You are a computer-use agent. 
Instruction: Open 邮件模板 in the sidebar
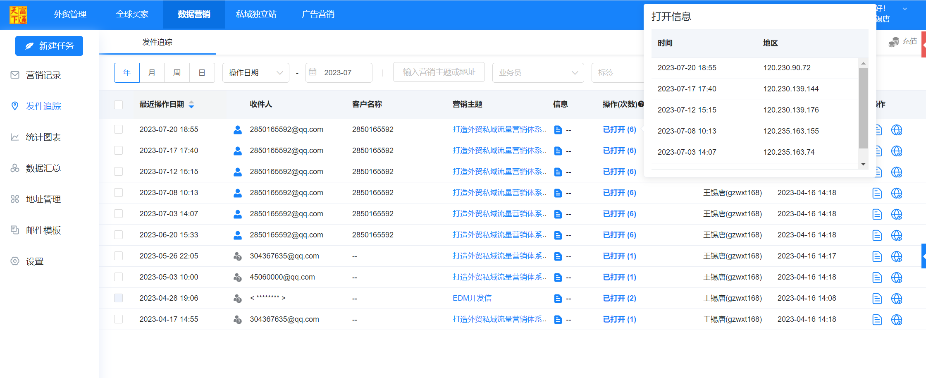pos(36,230)
